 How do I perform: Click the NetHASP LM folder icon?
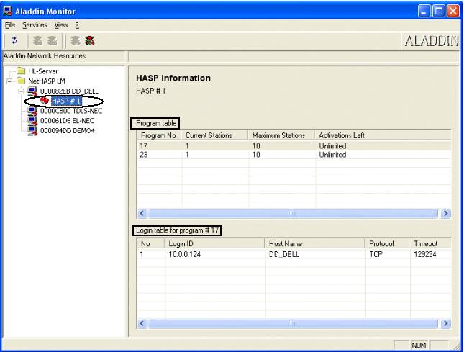point(21,81)
